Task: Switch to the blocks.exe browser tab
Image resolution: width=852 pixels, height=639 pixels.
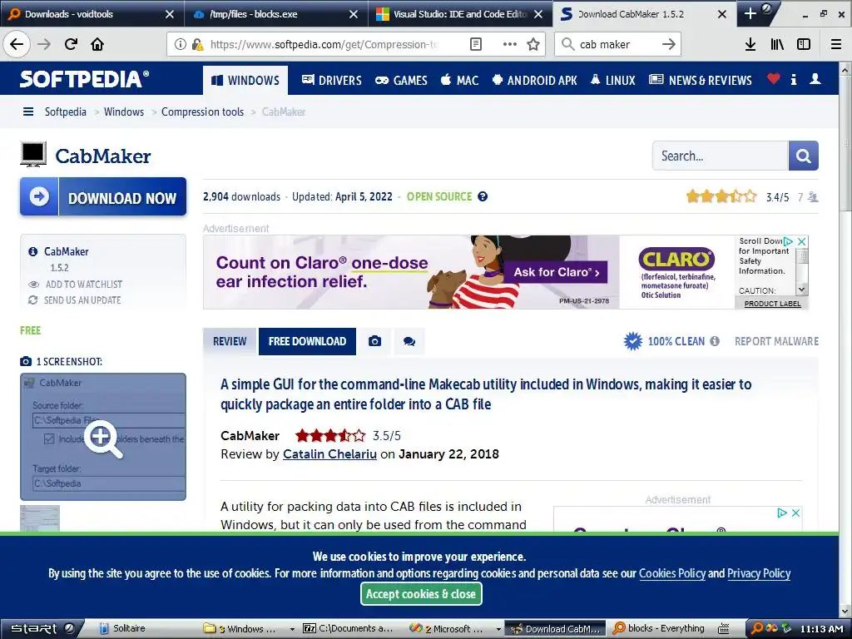Action: (275, 13)
